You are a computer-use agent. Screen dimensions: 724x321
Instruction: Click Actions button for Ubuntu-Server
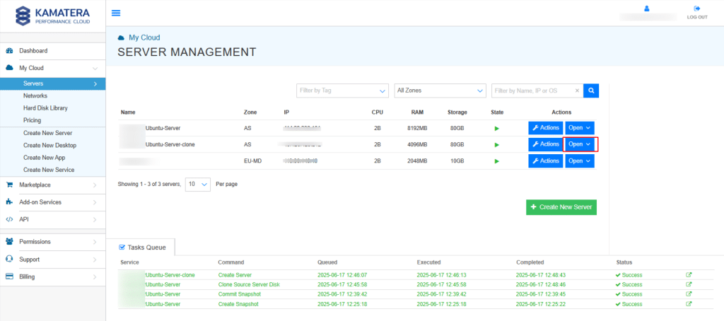545,128
